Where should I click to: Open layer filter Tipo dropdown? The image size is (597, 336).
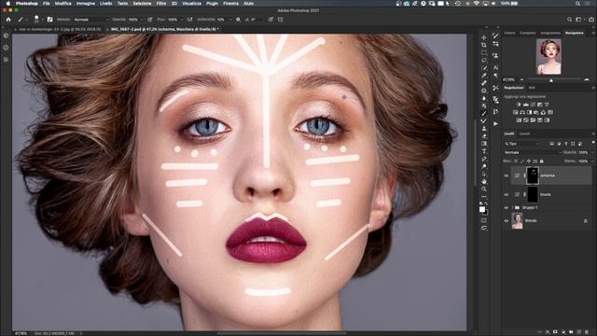pos(522,144)
